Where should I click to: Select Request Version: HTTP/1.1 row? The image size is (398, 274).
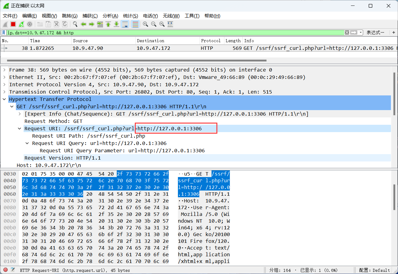coord(63,158)
